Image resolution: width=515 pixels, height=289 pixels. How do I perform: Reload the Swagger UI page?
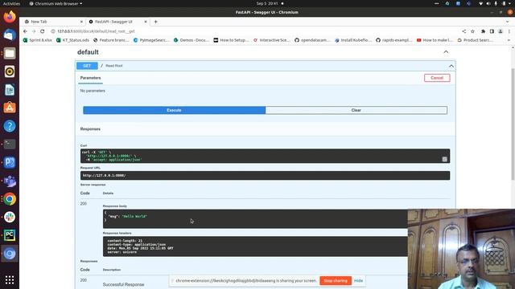(43, 31)
